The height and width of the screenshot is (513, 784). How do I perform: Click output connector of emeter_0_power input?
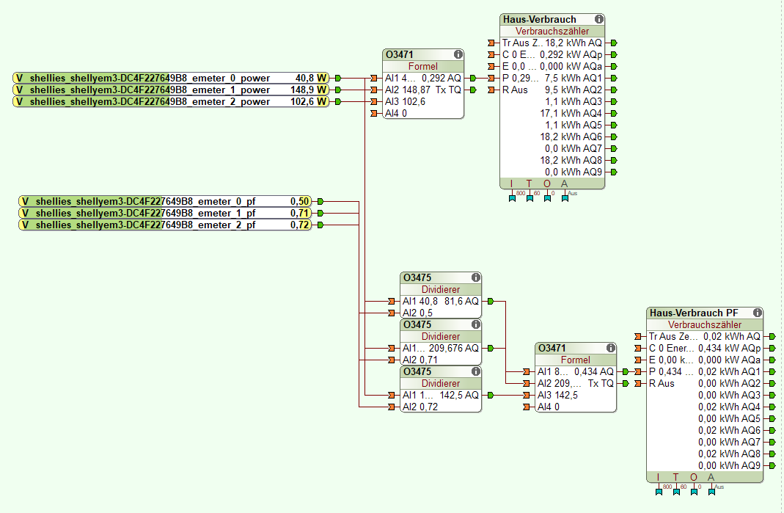click(x=338, y=78)
